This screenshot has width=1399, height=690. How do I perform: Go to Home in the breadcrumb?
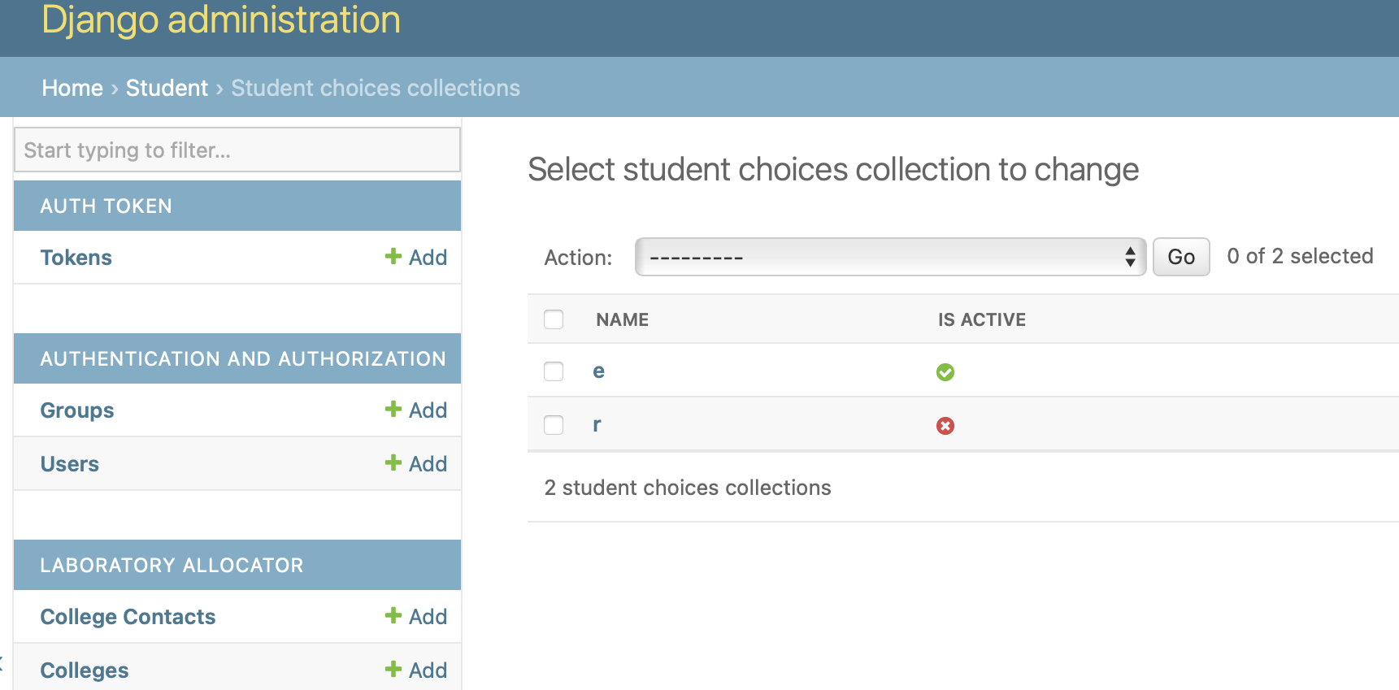click(72, 88)
